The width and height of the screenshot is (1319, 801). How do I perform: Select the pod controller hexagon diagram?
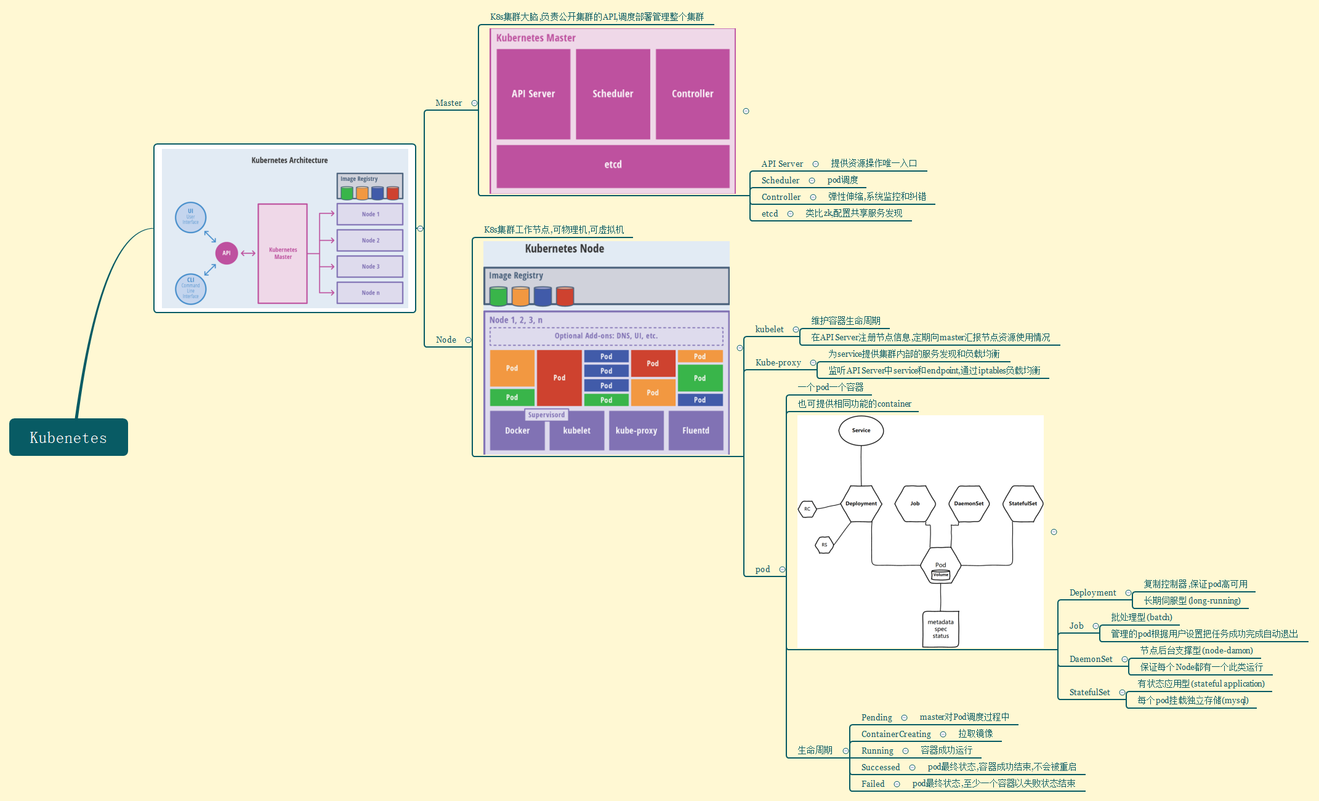coord(920,532)
